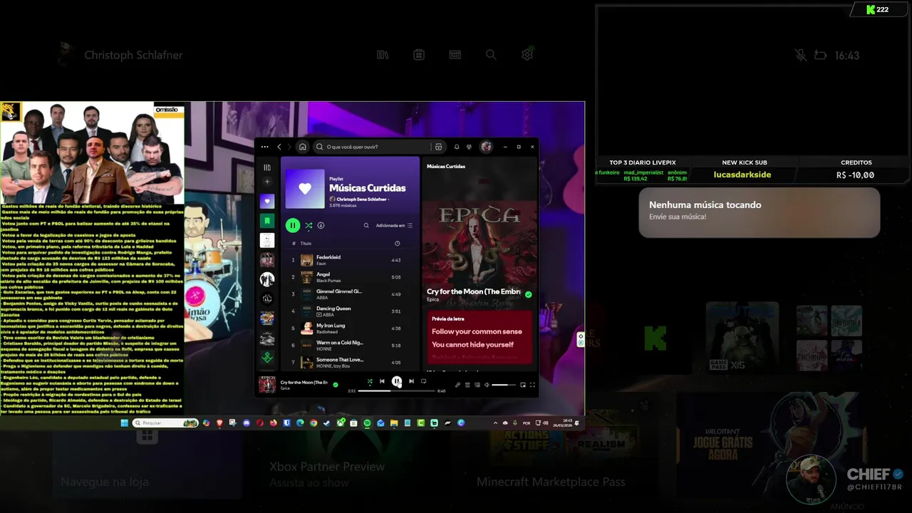The width and height of the screenshot is (912, 513).
Task: Open the Windows Start button
Action: [124, 423]
